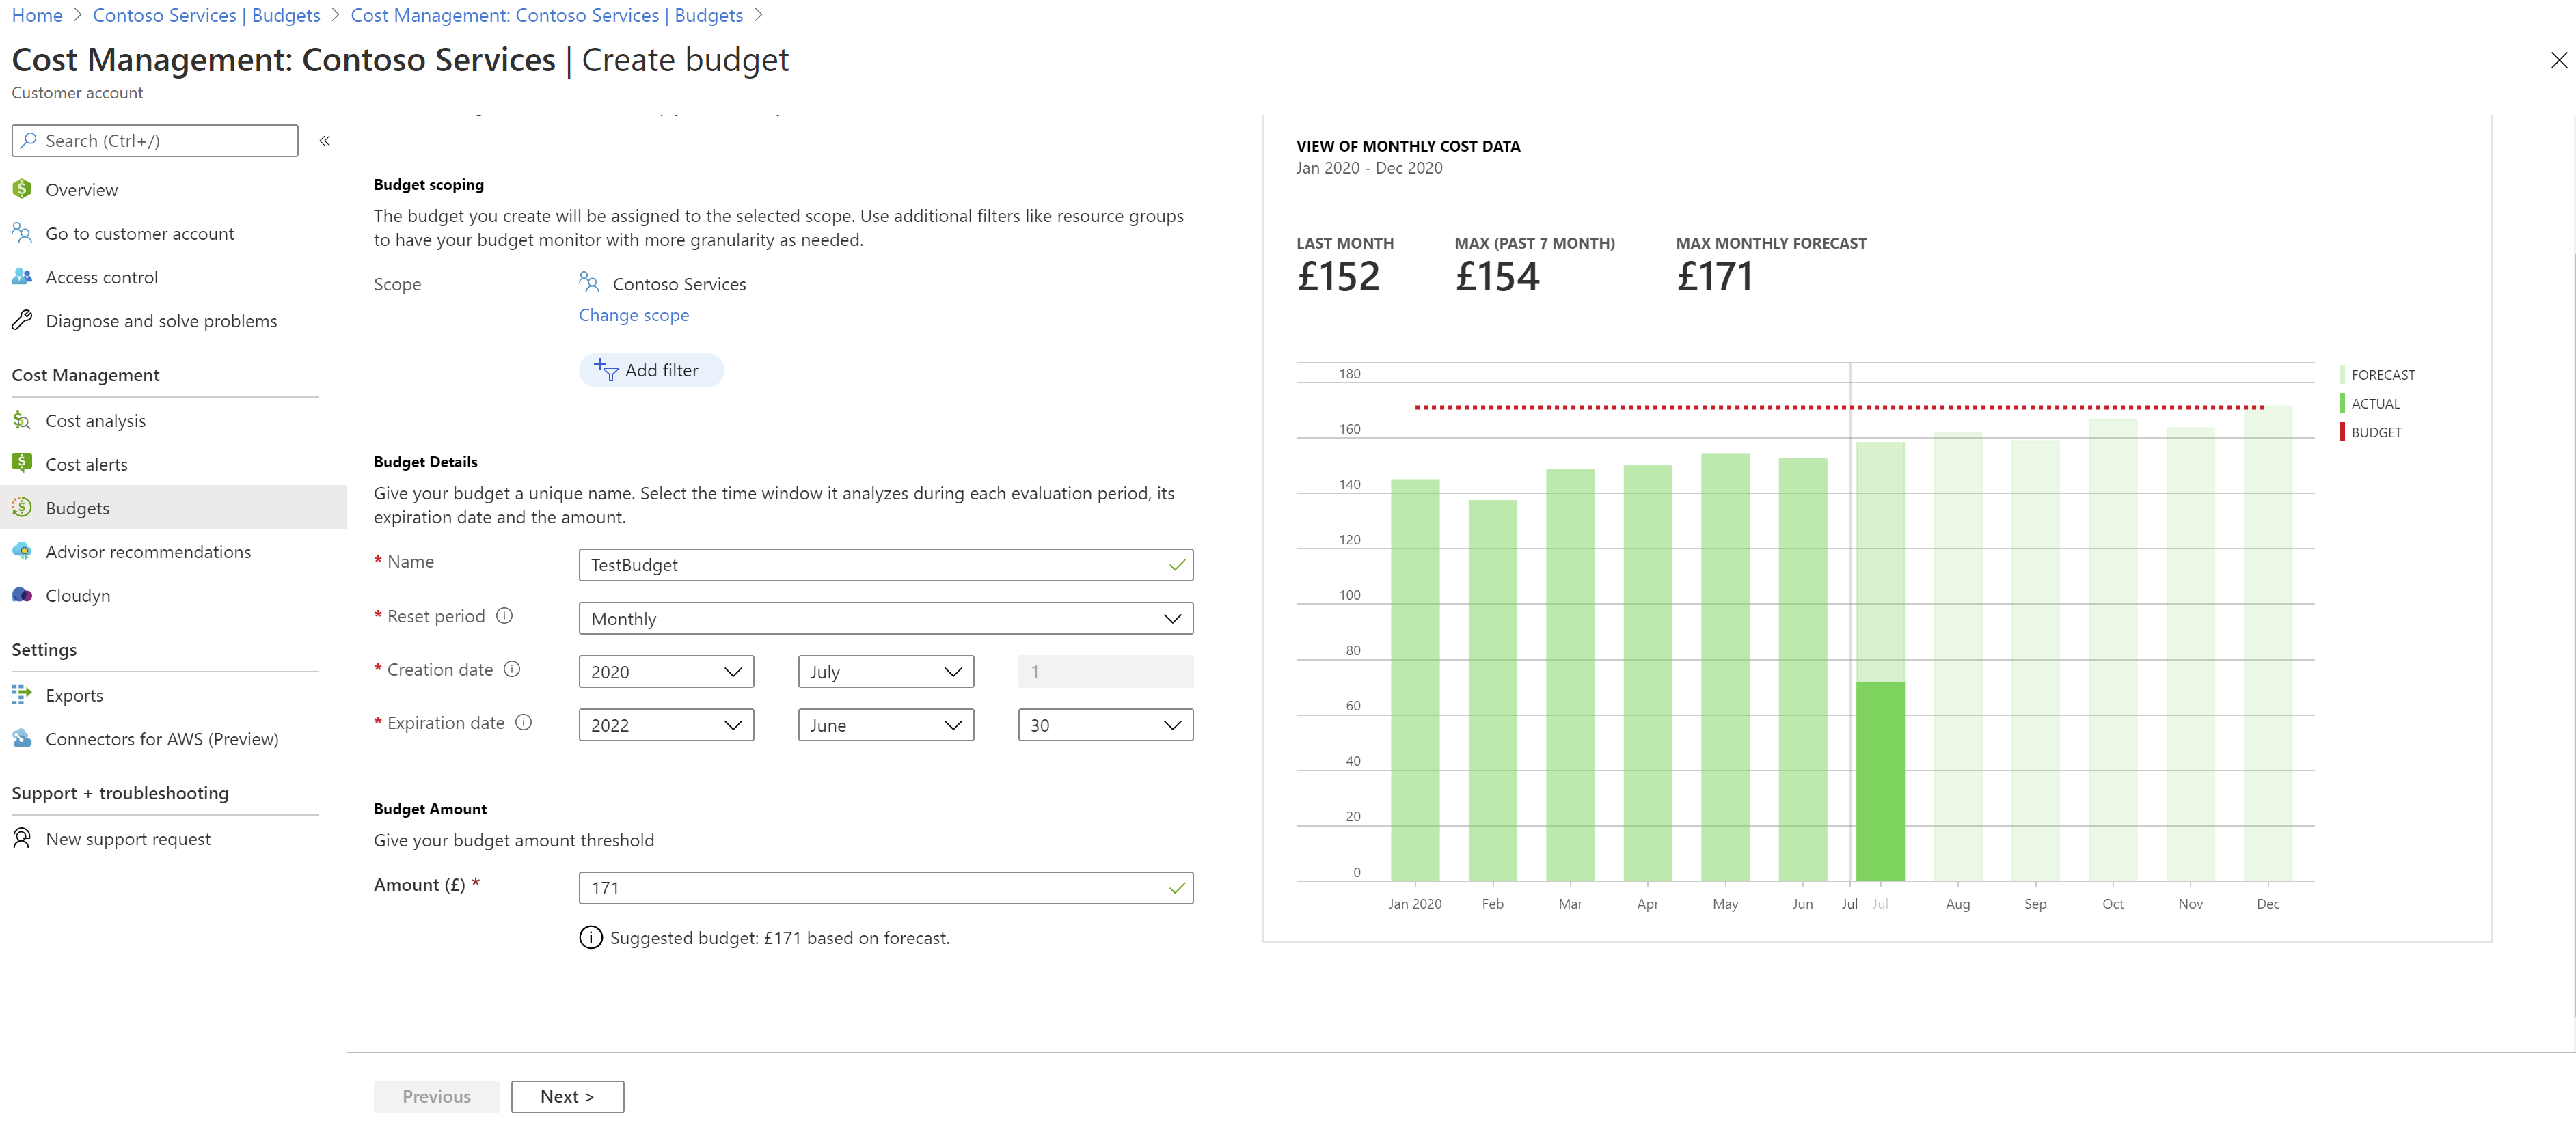Open the Budgets menu item

click(x=77, y=508)
